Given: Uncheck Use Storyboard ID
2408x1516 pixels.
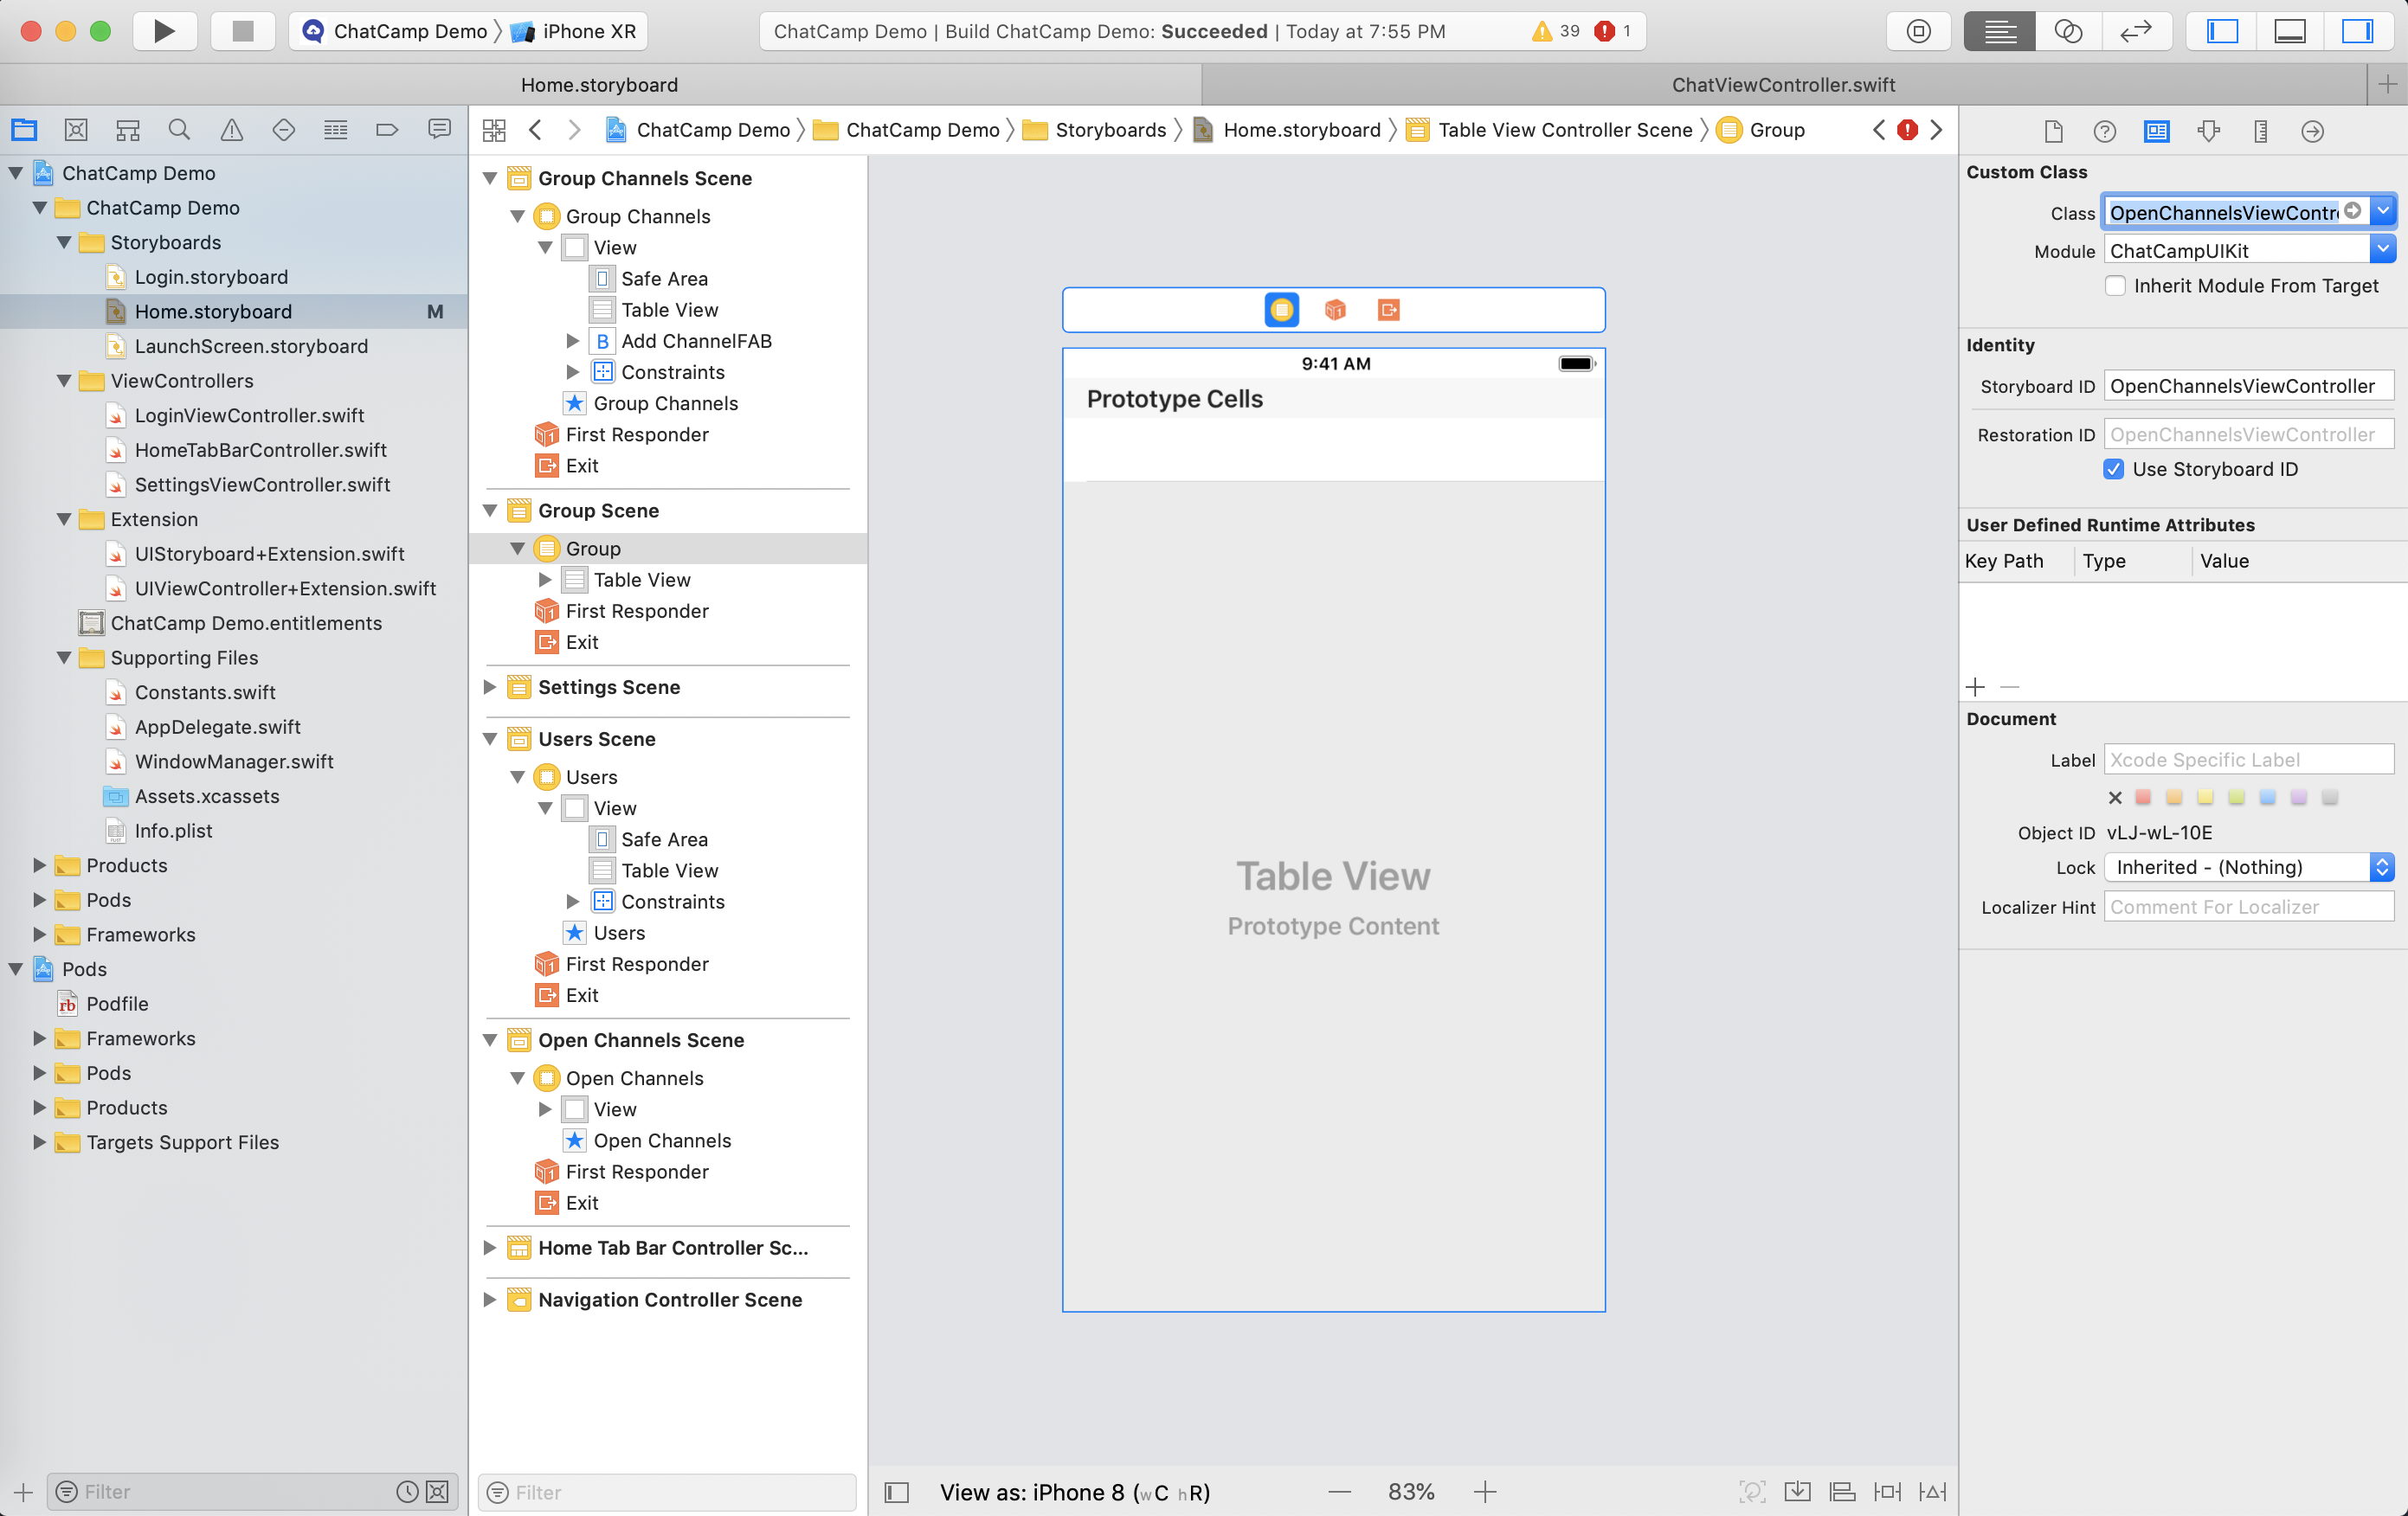Looking at the screenshot, I should pos(2113,469).
